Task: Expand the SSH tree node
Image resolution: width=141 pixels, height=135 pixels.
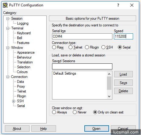Action: [13, 101]
